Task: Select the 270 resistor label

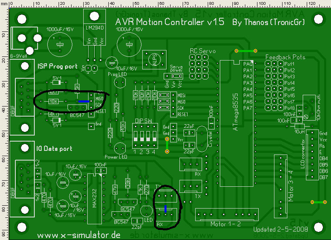Action: coord(146,190)
